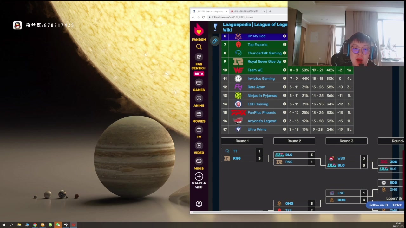Click the Round 2 bracket header
Screen dimensions: 406x228
pos(294,141)
